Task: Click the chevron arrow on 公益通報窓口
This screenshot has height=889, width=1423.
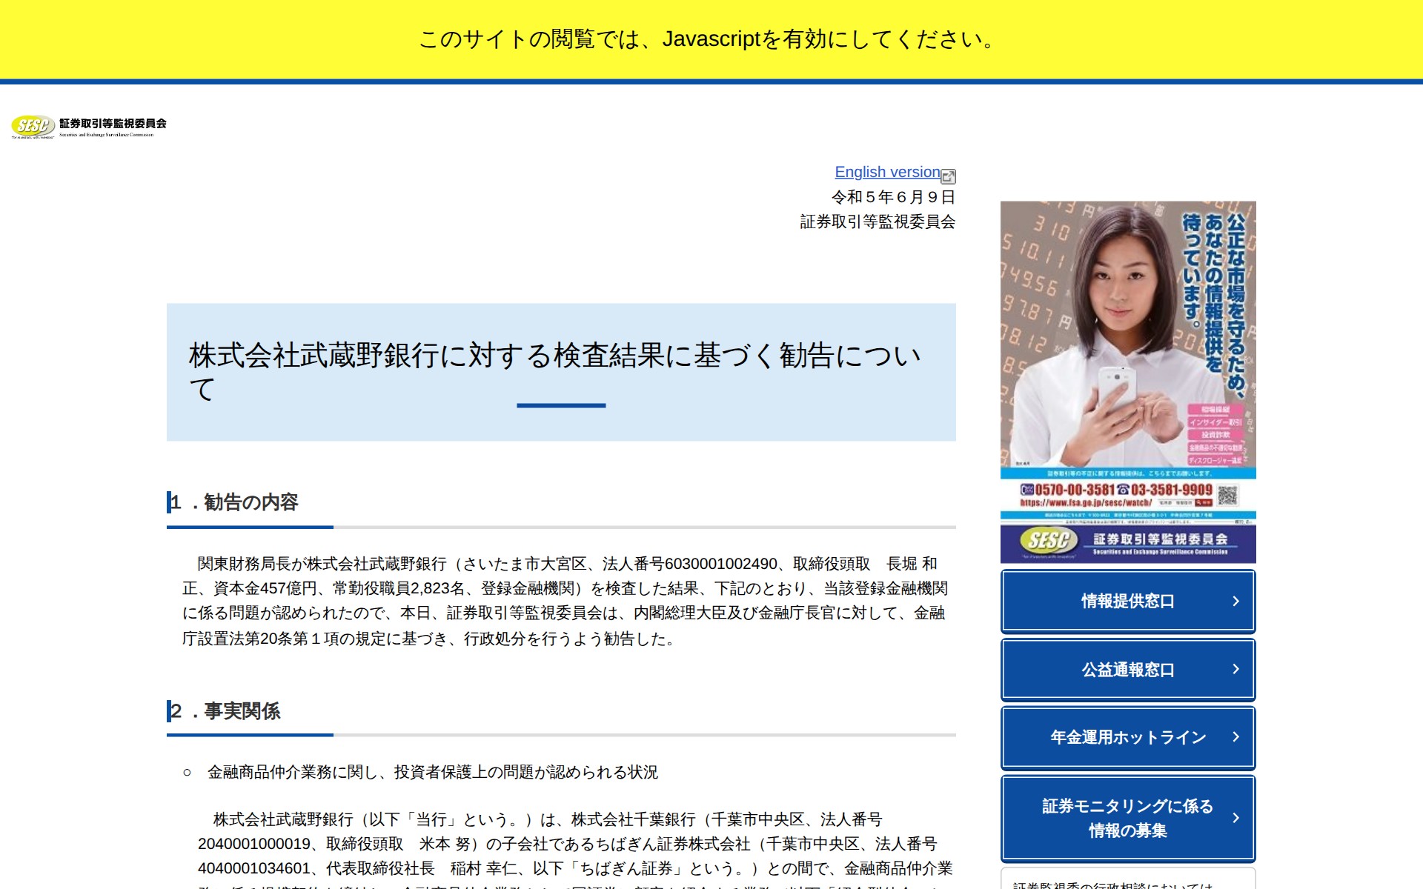Action: (1235, 669)
